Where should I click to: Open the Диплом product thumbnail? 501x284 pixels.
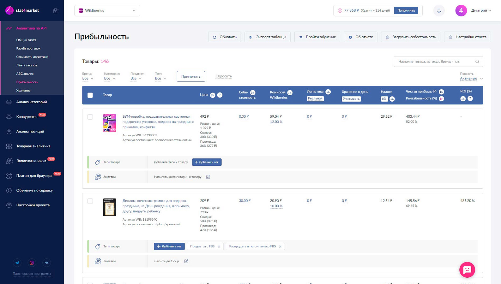(x=110, y=207)
